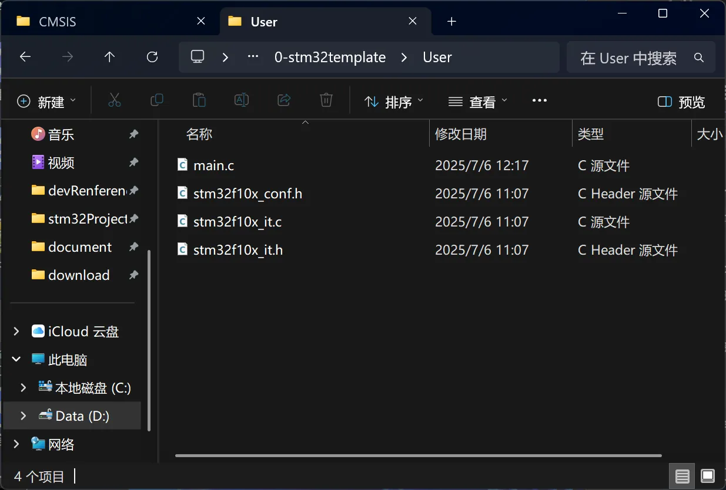
Task: Refresh the current folder view
Action: [152, 57]
